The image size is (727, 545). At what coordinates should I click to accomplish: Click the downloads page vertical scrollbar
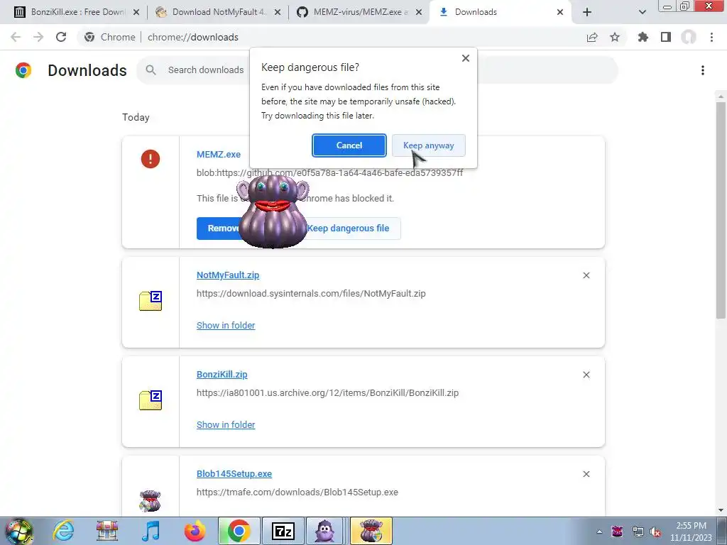[721, 210]
